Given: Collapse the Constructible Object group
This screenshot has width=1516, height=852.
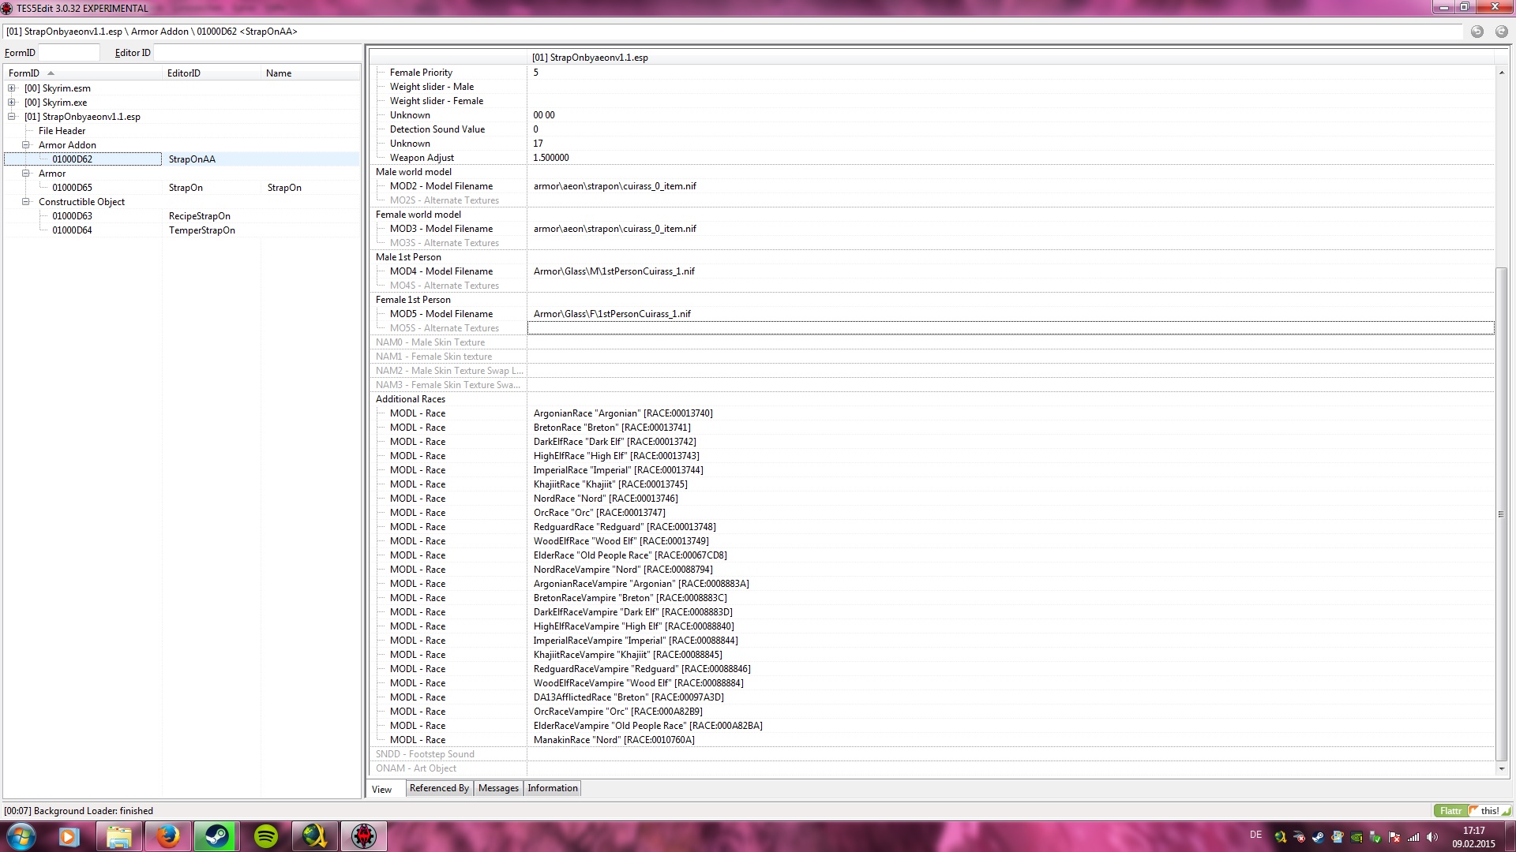Looking at the screenshot, I should (x=26, y=202).
